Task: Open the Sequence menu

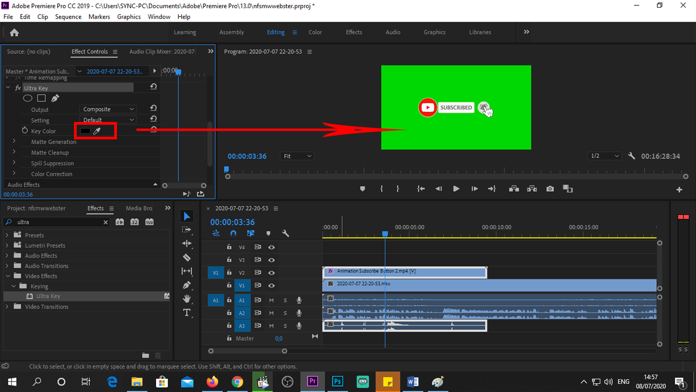Action: tap(68, 16)
